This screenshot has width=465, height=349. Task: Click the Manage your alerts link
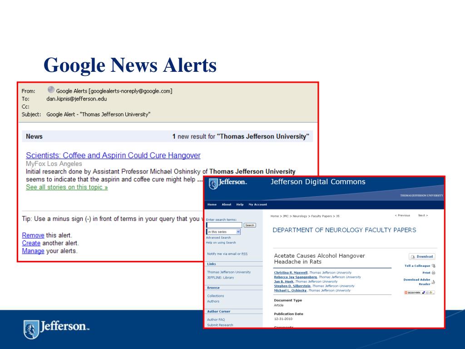33,251
